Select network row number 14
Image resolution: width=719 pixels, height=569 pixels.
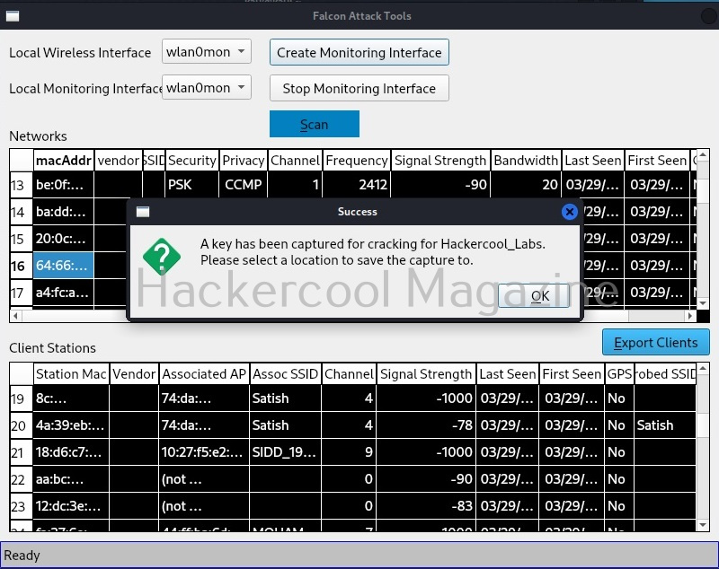[x=21, y=212]
